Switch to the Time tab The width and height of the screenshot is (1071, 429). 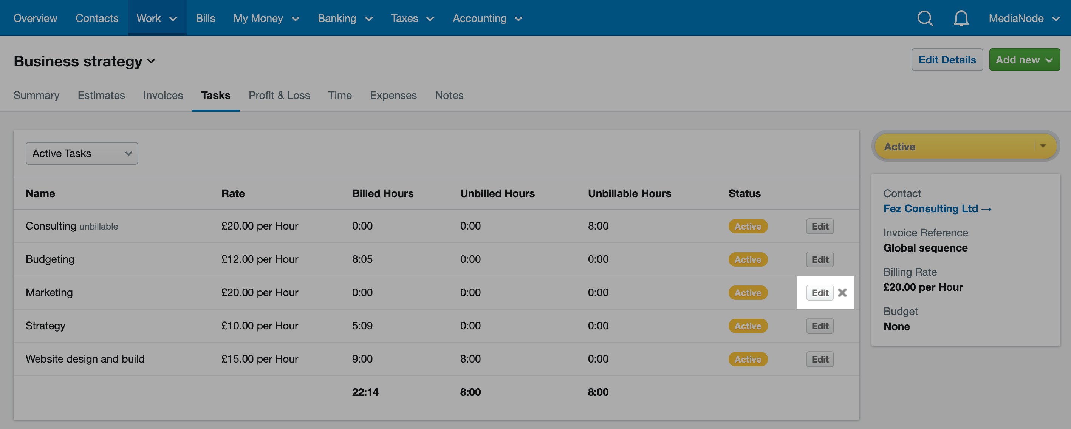coord(340,95)
